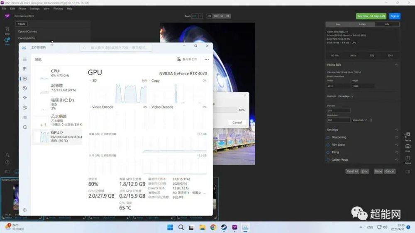
Task: Open the Zoom level dropdown arrow
Action: (x=201, y=16)
